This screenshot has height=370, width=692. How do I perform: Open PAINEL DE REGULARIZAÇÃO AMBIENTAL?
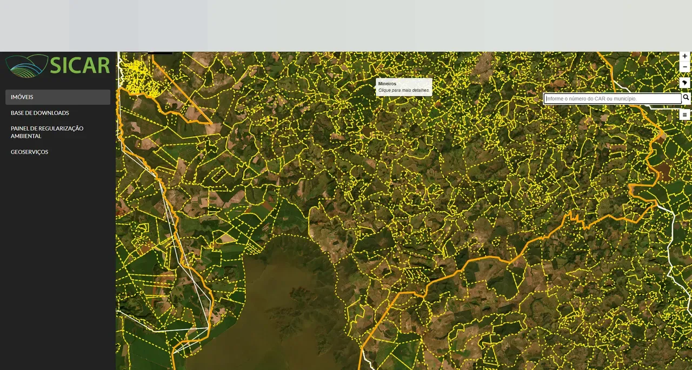[47, 132]
